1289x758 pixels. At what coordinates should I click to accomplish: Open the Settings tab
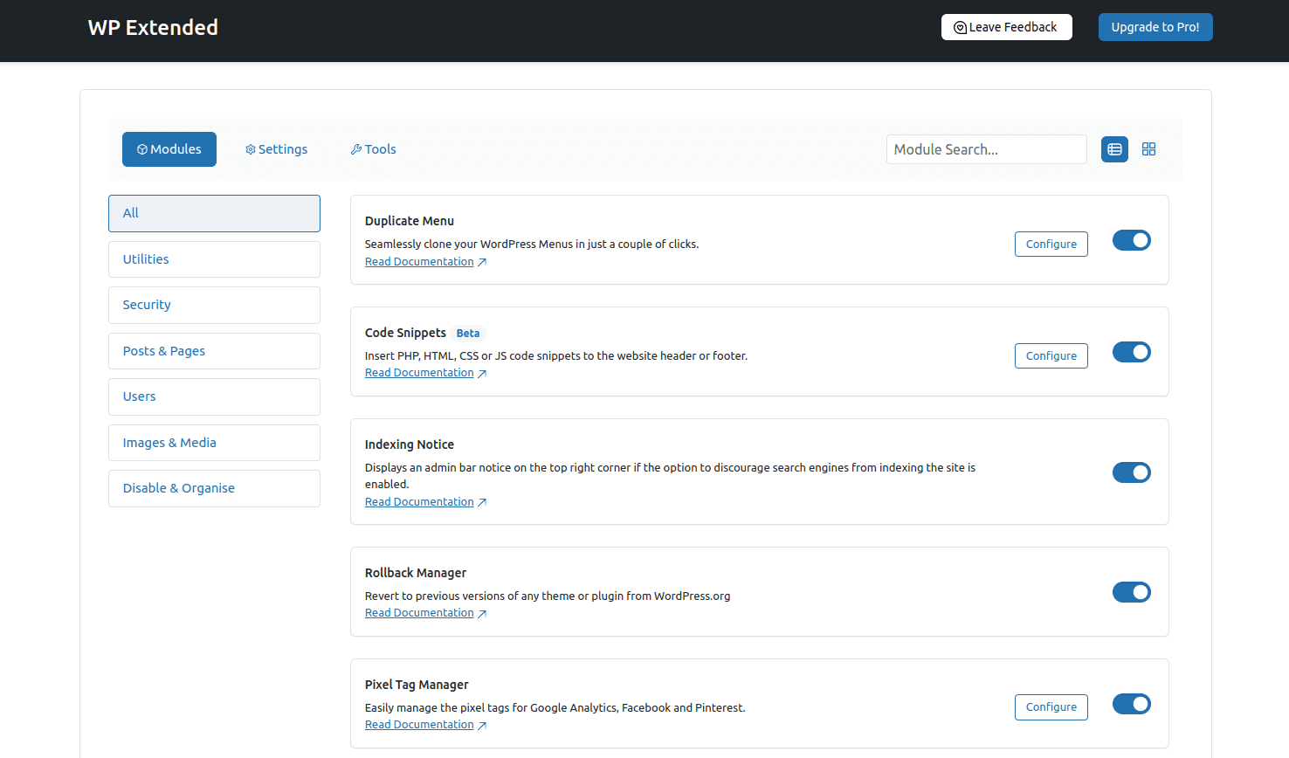pos(276,149)
